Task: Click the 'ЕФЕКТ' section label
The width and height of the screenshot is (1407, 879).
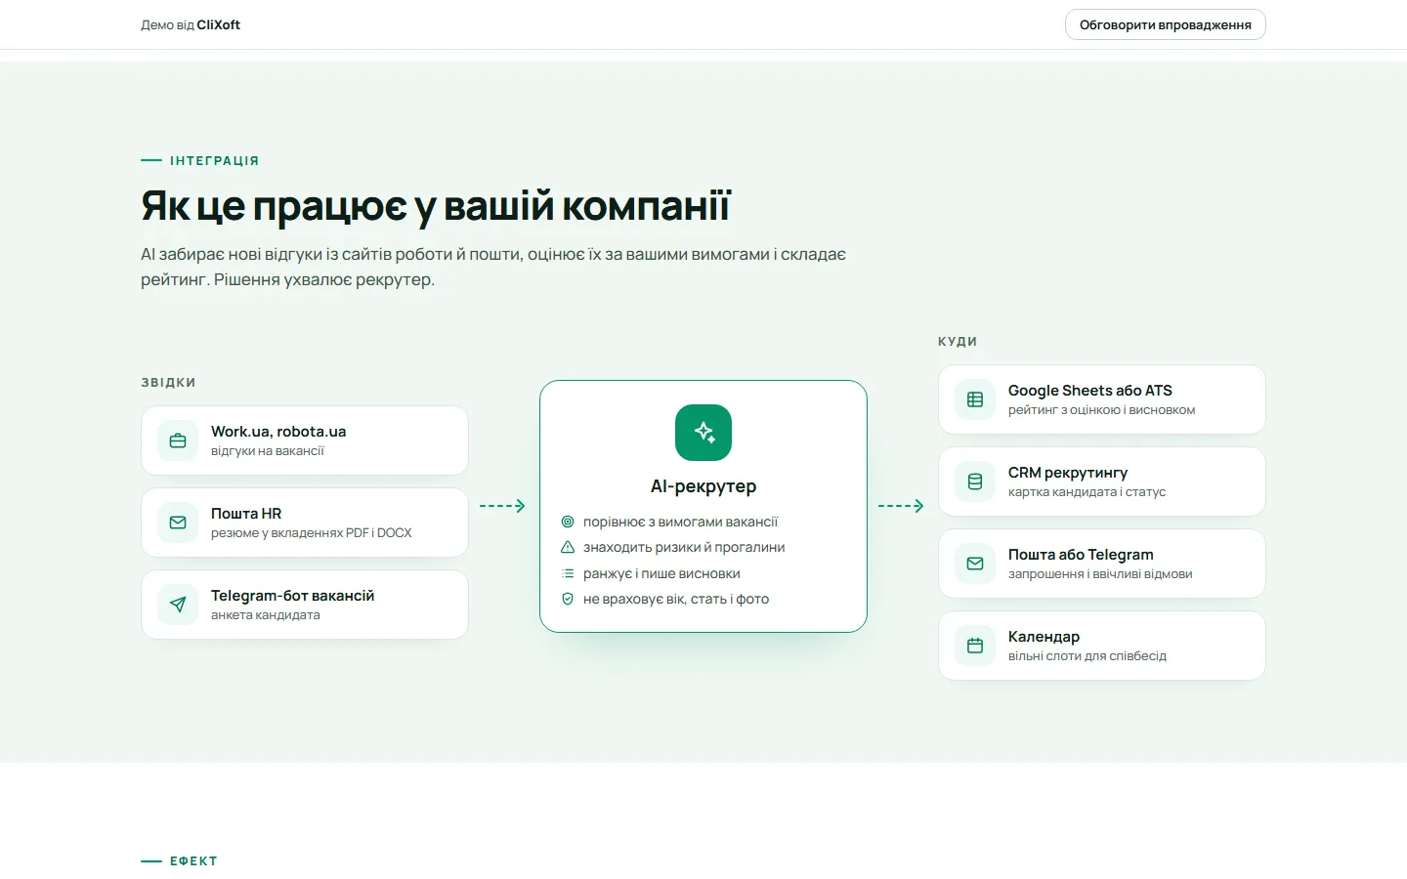Action: [x=193, y=861]
